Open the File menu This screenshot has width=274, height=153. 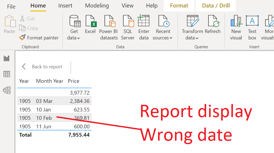pyautogui.click(x=11, y=7)
